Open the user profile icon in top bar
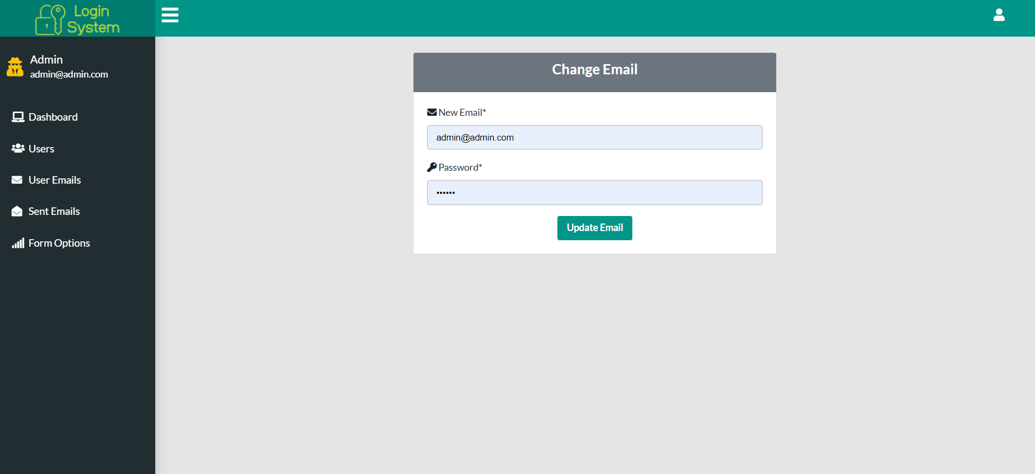This screenshot has height=474, width=1035. (x=999, y=15)
